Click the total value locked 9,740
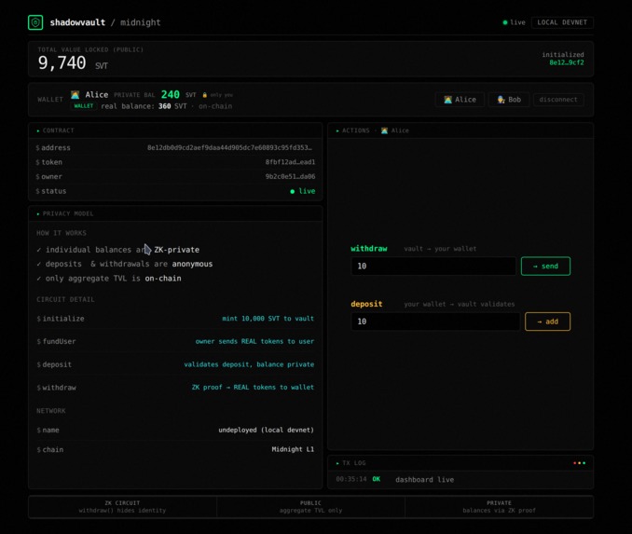632x534 pixels. (x=62, y=63)
